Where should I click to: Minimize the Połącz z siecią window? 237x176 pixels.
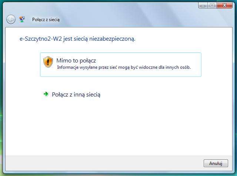point(203,6)
